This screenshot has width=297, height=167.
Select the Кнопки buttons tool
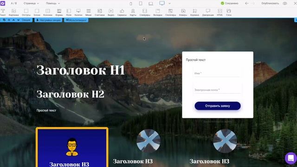[78, 13]
